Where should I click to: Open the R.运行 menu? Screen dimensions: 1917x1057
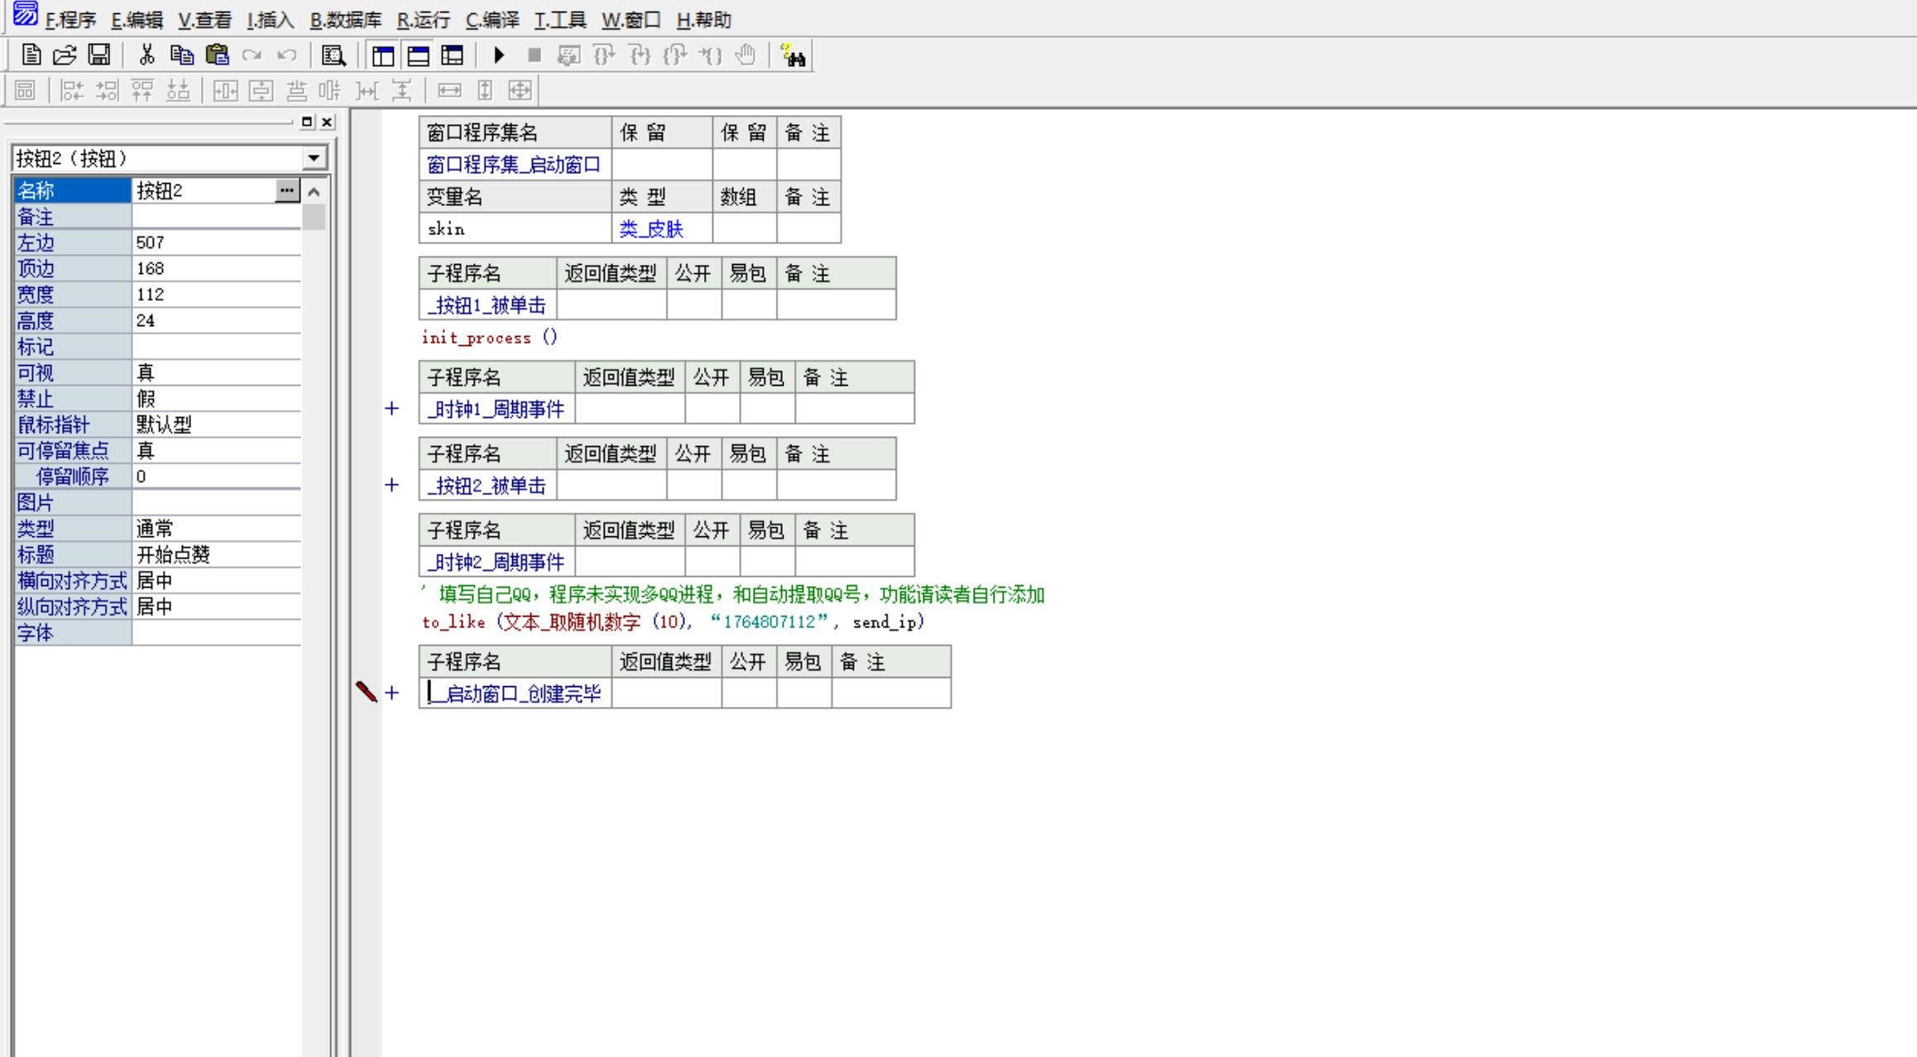click(x=424, y=20)
